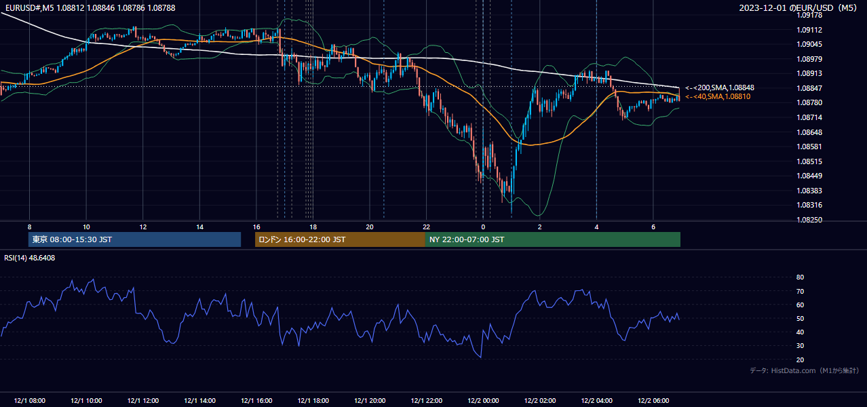
Task: Click price axis label 1.09178
Action: tap(809, 16)
